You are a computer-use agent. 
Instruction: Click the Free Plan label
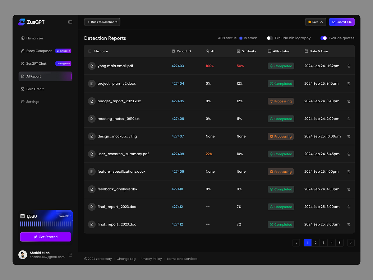coord(65,216)
